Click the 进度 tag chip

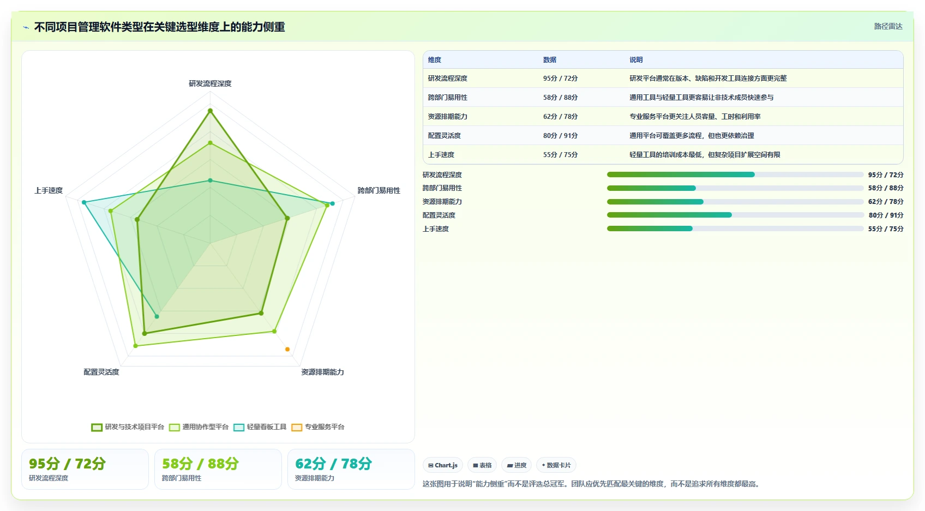(516, 465)
